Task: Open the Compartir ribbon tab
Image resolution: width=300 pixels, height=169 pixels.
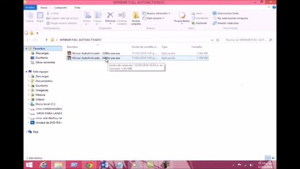Action: 60,8
